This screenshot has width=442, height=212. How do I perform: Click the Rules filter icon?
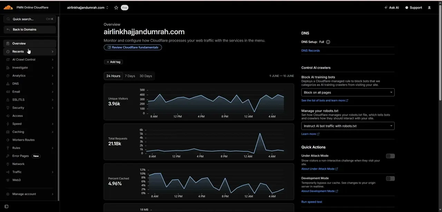click(8, 148)
